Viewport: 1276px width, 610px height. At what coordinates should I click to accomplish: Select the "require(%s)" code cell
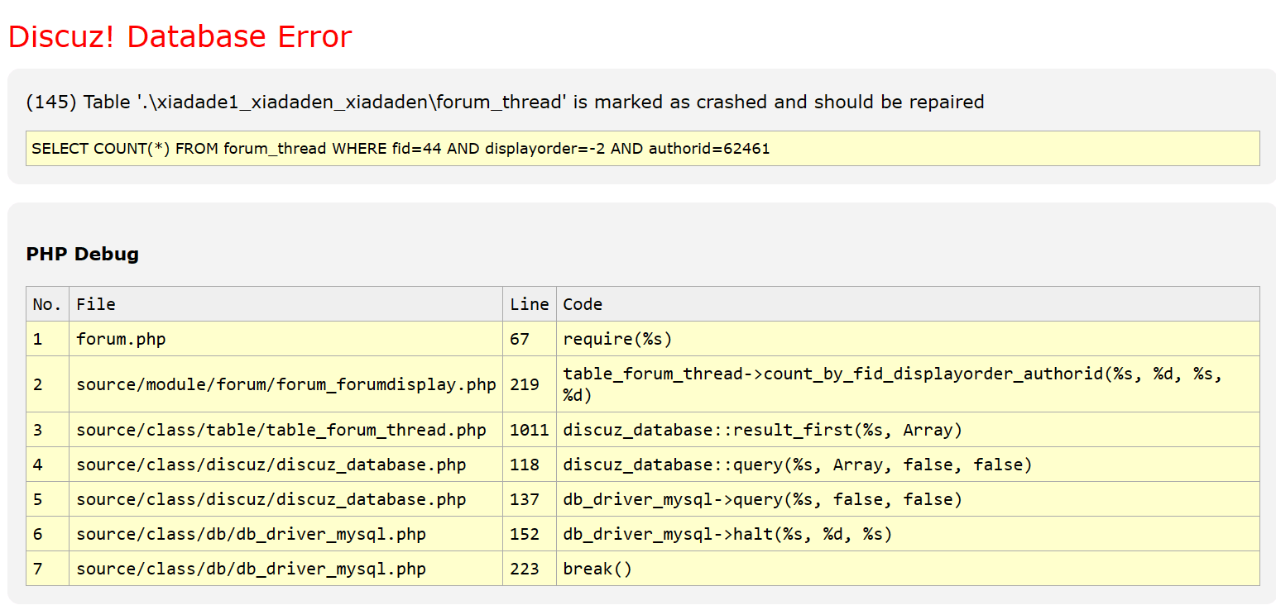(x=908, y=339)
